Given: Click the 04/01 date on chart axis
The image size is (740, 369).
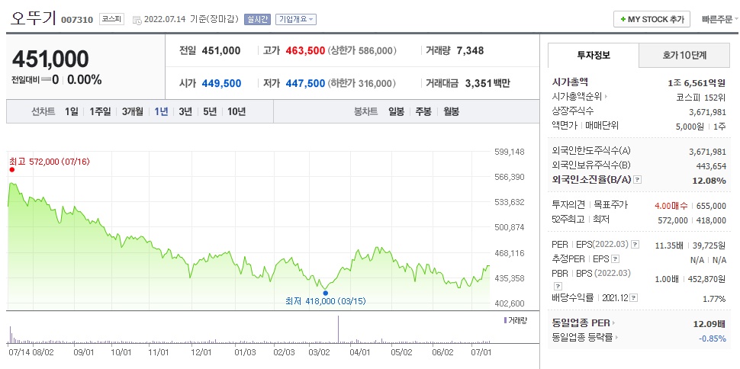Looking at the screenshot, I should pyautogui.click(x=360, y=352).
